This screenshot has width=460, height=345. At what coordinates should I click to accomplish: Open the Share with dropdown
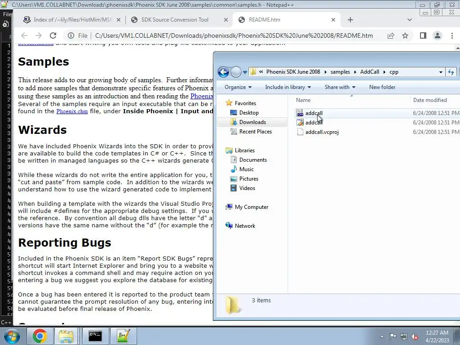click(x=340, y=87)
